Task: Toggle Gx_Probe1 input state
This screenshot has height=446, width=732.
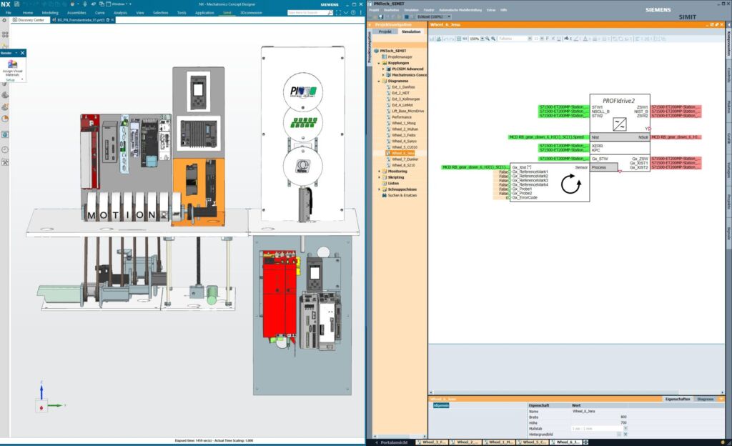Action: click(502, 189)
